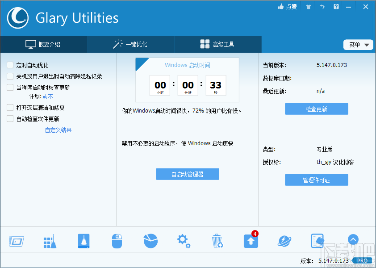Viewport: 376px width, 268px height.
Task: Open the help question mark icon
Action: coord(336,7)
